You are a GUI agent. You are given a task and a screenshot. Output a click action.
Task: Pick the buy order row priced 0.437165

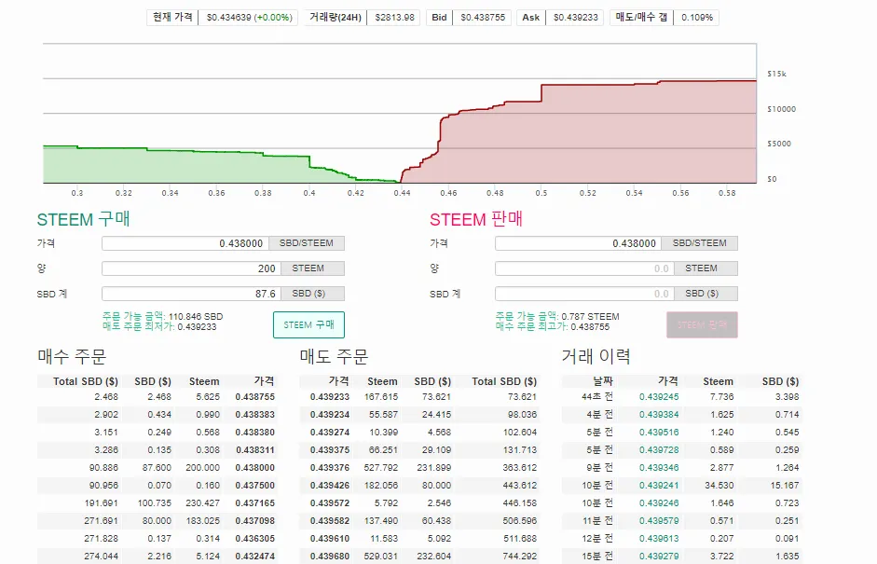[x=157, y=502]
